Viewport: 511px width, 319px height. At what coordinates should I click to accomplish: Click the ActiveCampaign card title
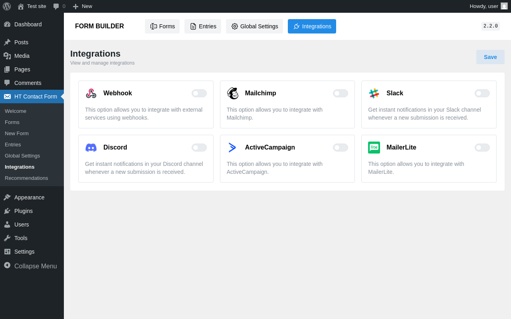270,148
